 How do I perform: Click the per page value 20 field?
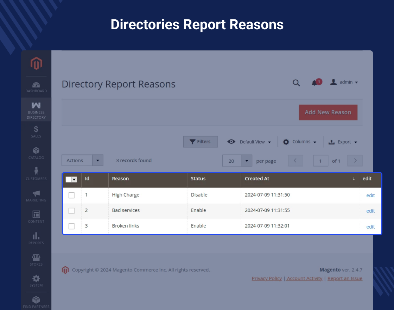click(231, 161)
